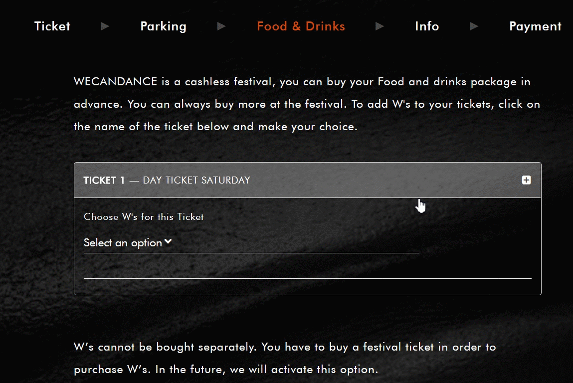The height and width of the screenshot is (383, 573).
Task: Click arrow icon after Info step
Action: (x=474, y=26)
